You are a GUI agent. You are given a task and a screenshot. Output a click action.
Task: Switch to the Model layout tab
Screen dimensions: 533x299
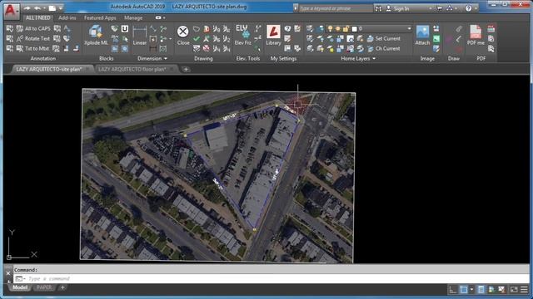click(20, 287)
